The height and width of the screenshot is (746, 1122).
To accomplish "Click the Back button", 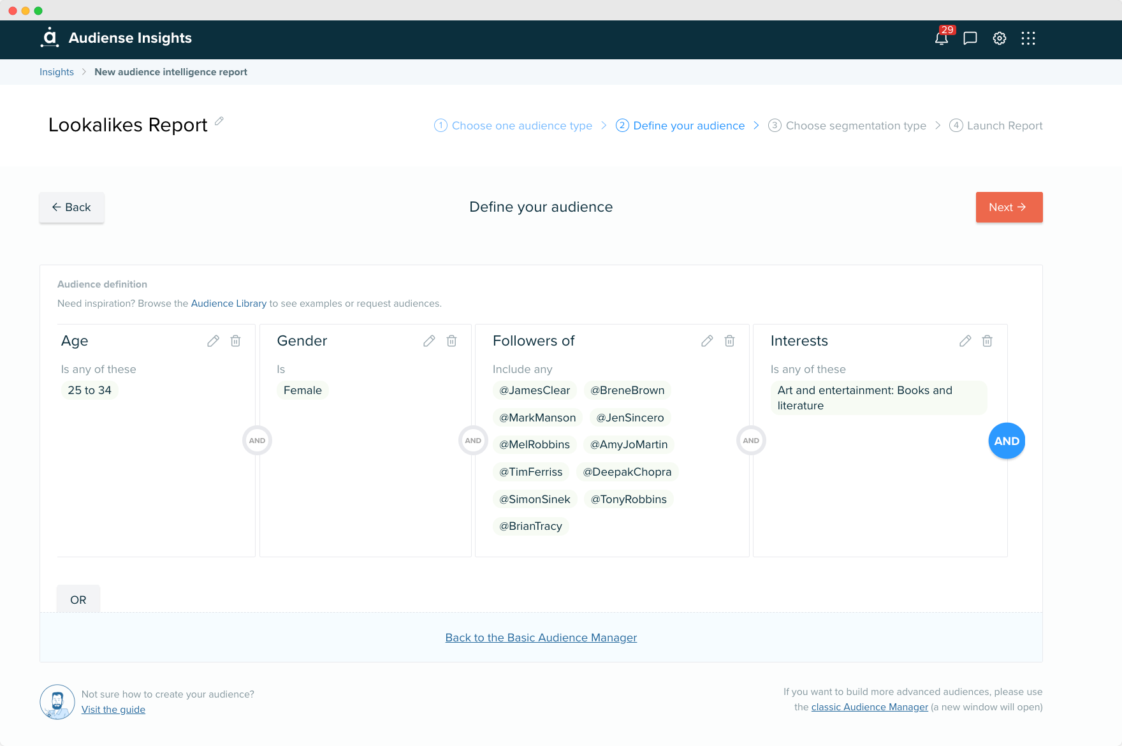I will pyautogui.click(x=71, y=207).
